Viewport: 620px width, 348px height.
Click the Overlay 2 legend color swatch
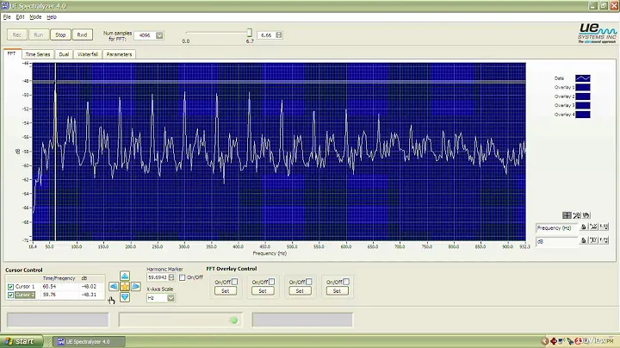pyautogui.click(x=583, y=96)
